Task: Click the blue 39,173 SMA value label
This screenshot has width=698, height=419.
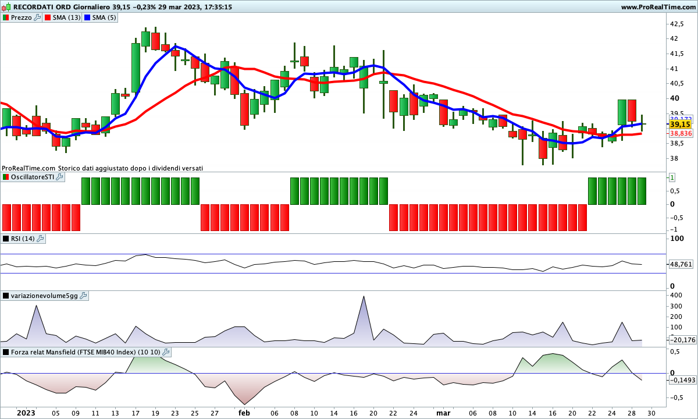Action: 681,119
